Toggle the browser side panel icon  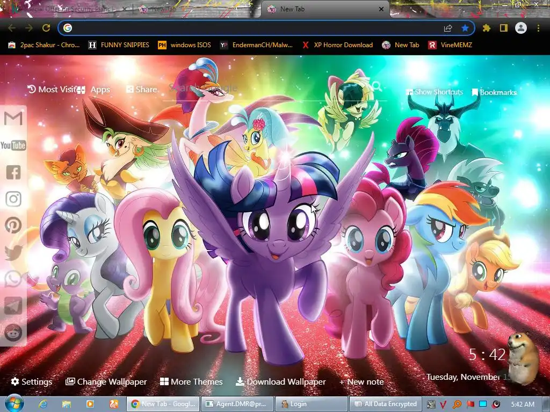[x=504, y=28]
